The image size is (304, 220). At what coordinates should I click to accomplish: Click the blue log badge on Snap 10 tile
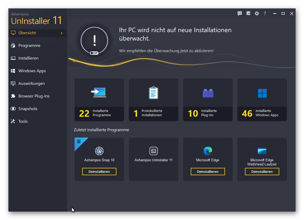(x=79, y=142)
